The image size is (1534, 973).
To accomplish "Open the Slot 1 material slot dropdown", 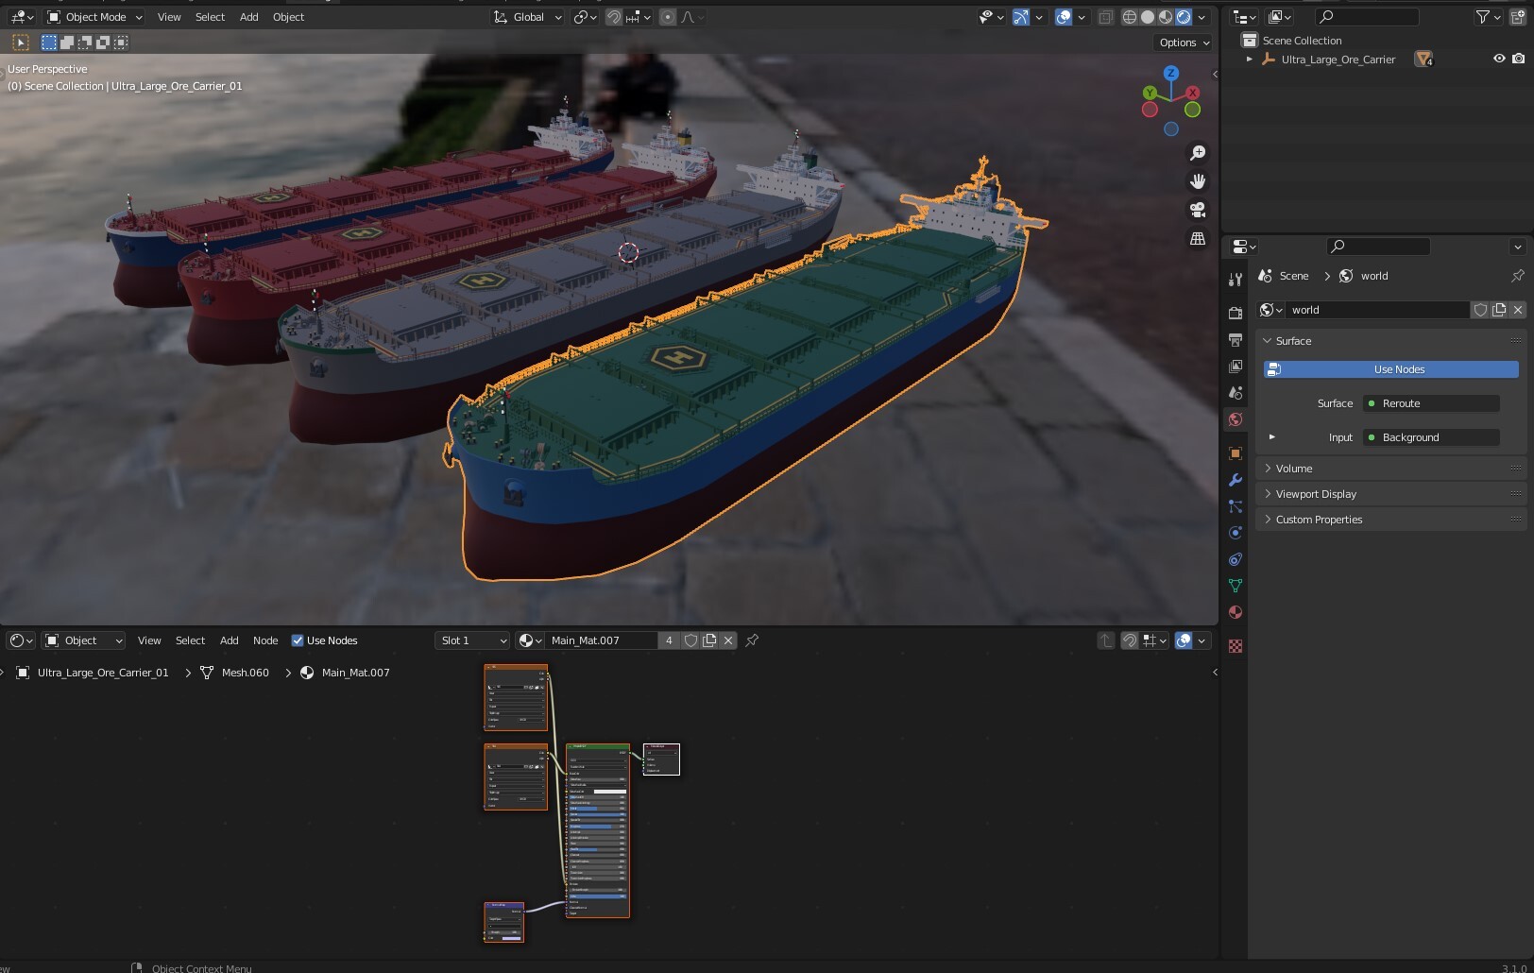I will point(470,640).
